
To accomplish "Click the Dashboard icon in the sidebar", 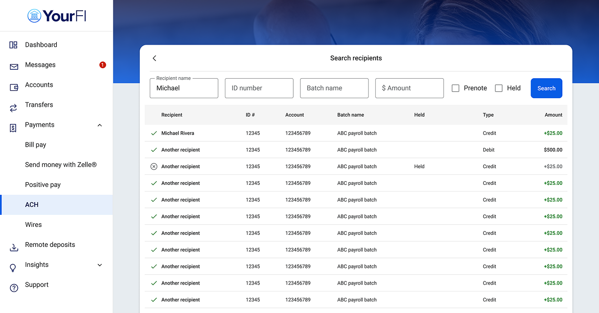I will point(13,45).
